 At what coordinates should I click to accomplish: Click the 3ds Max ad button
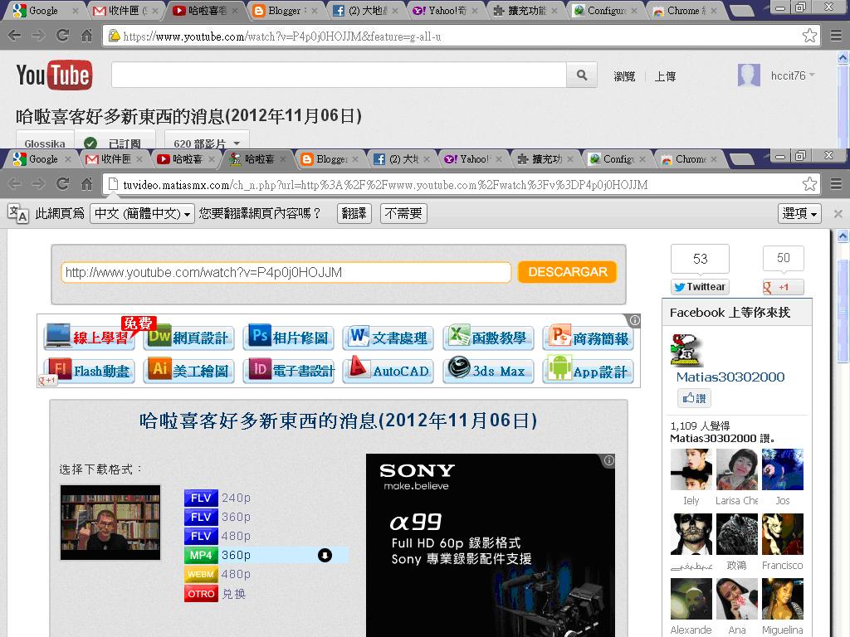(x=488, y=371)
